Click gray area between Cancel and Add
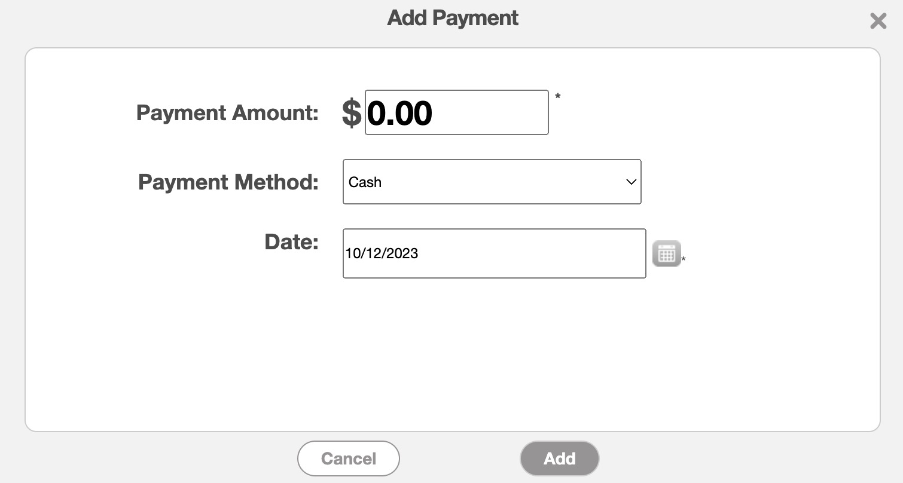Image resolution: width=903 pixels, height=483 pixels. [459, 458]
